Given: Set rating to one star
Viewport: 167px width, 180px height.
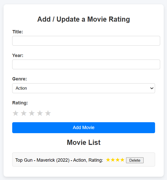Looking at the screenshot, I should point(16,113).
